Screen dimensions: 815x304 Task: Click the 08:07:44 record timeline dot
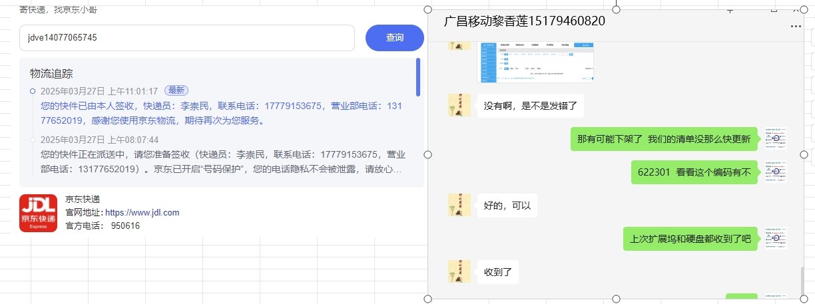pos(33,140)
